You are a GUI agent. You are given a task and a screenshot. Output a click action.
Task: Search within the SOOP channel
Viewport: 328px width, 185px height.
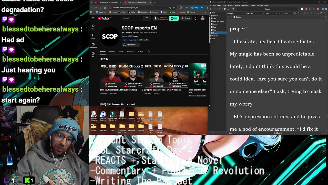tap(149, 51)
